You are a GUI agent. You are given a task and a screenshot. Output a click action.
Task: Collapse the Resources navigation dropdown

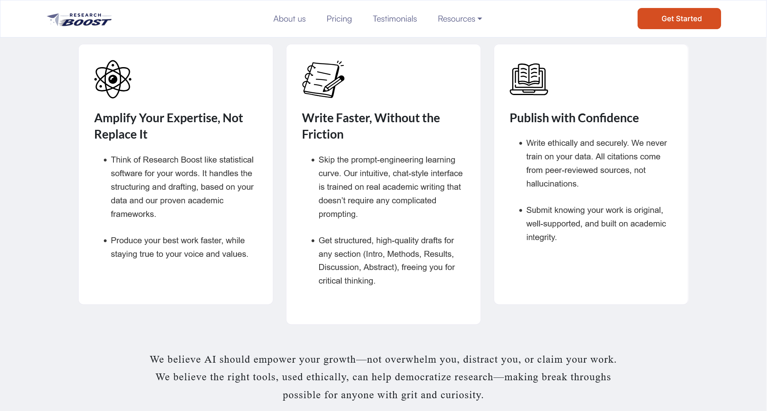coord(459,19)
